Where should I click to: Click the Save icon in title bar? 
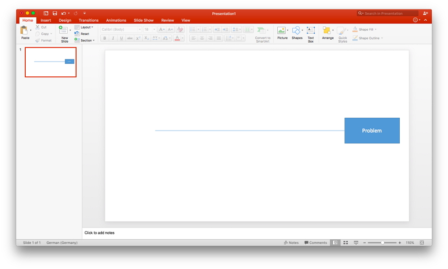click(54, 13)
